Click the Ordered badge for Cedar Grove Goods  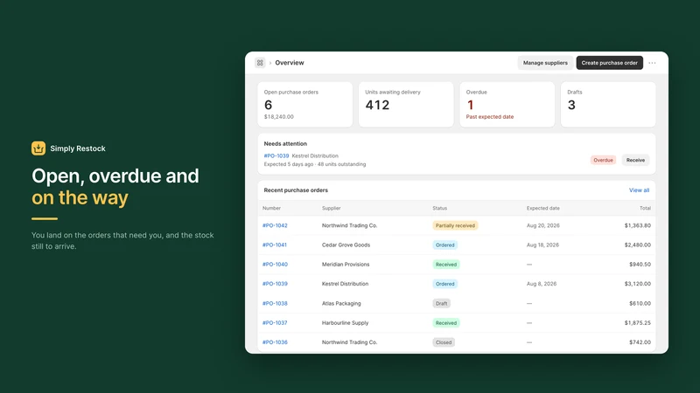click(x=444, y=245)
